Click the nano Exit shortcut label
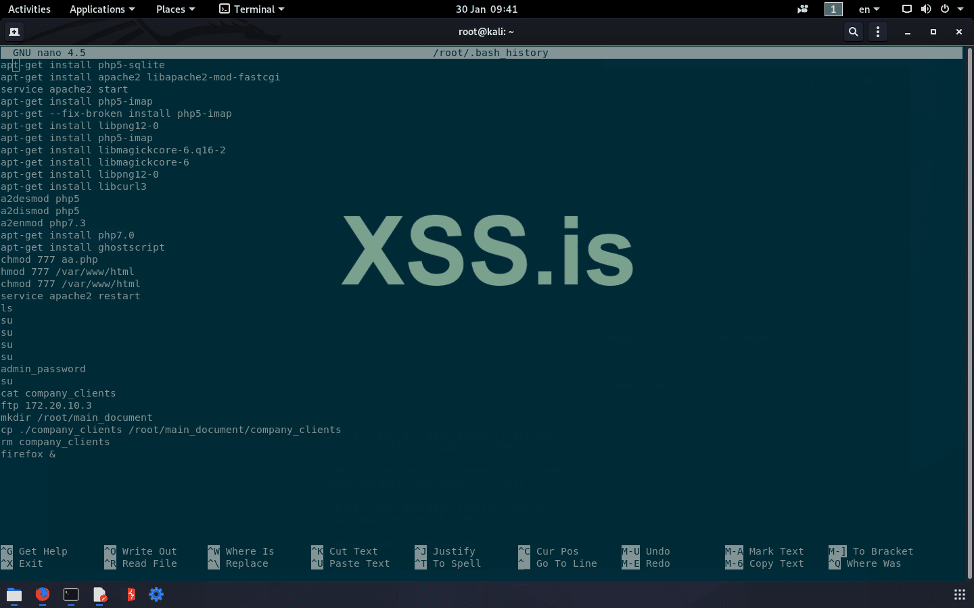 (x=31, y=563)
